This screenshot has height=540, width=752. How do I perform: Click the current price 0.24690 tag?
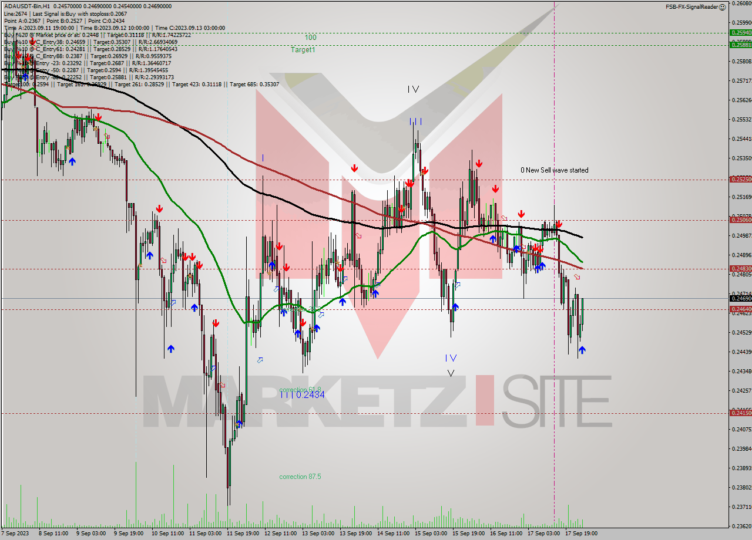coord(740,298)
